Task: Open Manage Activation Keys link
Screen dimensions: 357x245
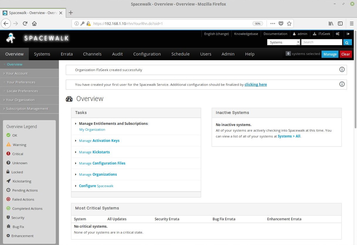Action: [99, 141]
